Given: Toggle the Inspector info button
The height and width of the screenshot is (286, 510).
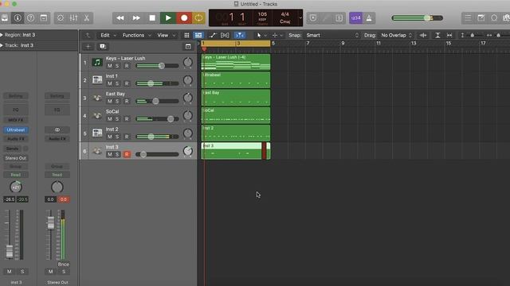Looking at the screenshot, I should [18, 17].
